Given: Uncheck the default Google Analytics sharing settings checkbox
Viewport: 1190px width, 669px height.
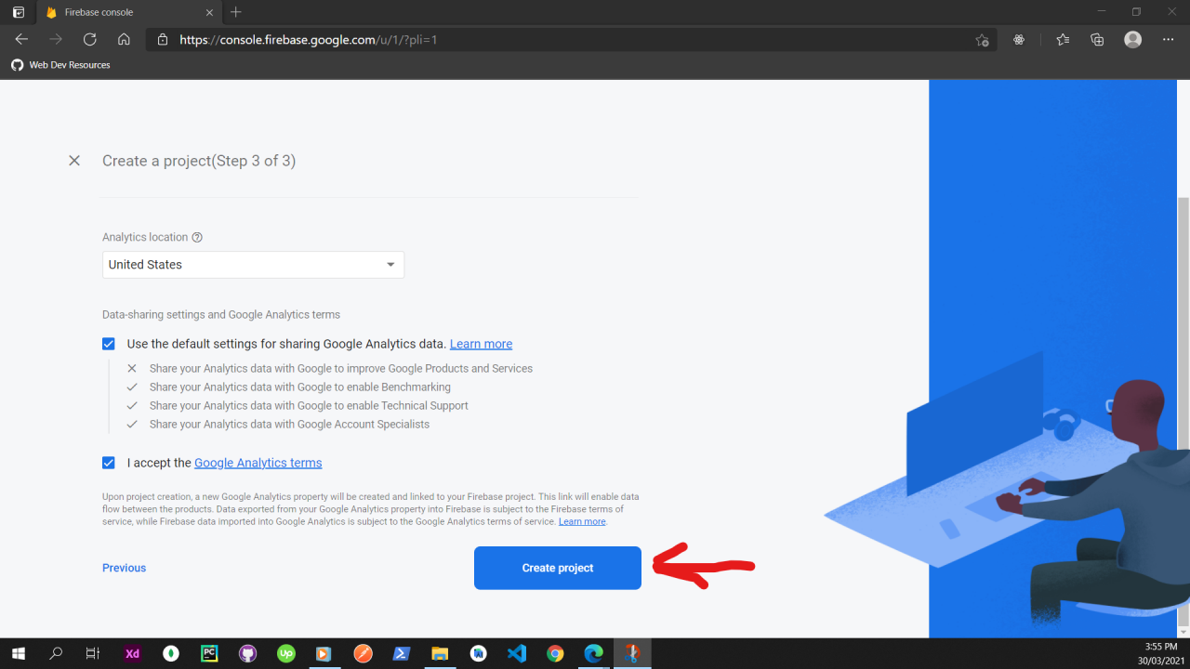Looking at the screenshot, I should pos(109,344).
